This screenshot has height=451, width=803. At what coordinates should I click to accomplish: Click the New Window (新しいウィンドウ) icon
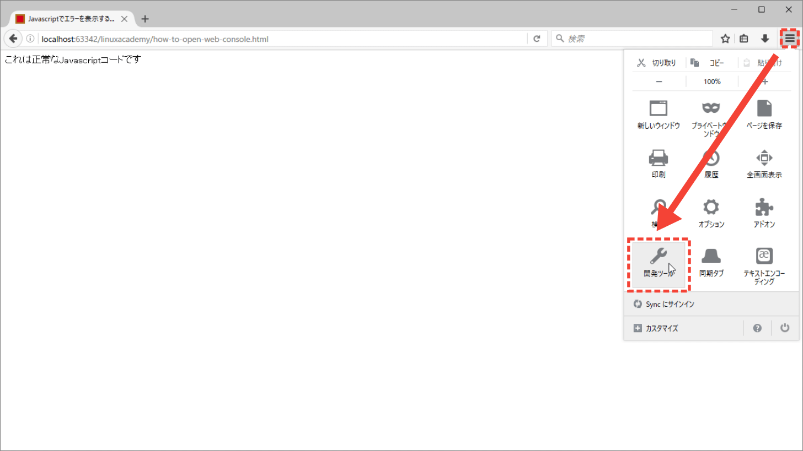pyautogui.click(x=659, y=114)
